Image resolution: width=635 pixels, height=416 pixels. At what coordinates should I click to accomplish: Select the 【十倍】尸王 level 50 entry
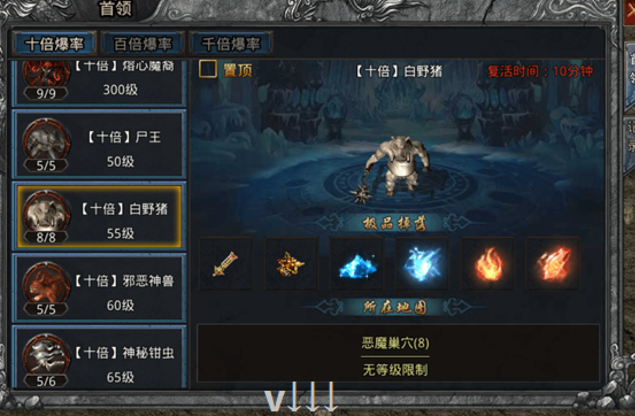click(99, 145)
